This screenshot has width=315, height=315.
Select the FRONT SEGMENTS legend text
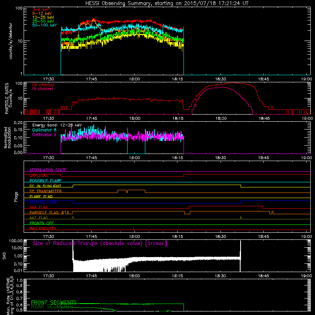tap(54, 302)
